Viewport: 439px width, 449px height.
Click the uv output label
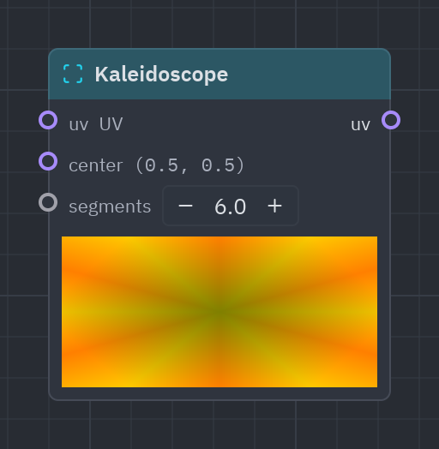pos(360,125)
